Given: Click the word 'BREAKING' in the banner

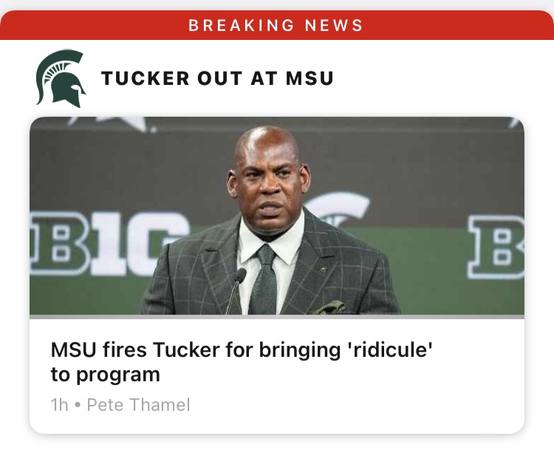Looking at the screenshot, I should click(x=232, y=25).
